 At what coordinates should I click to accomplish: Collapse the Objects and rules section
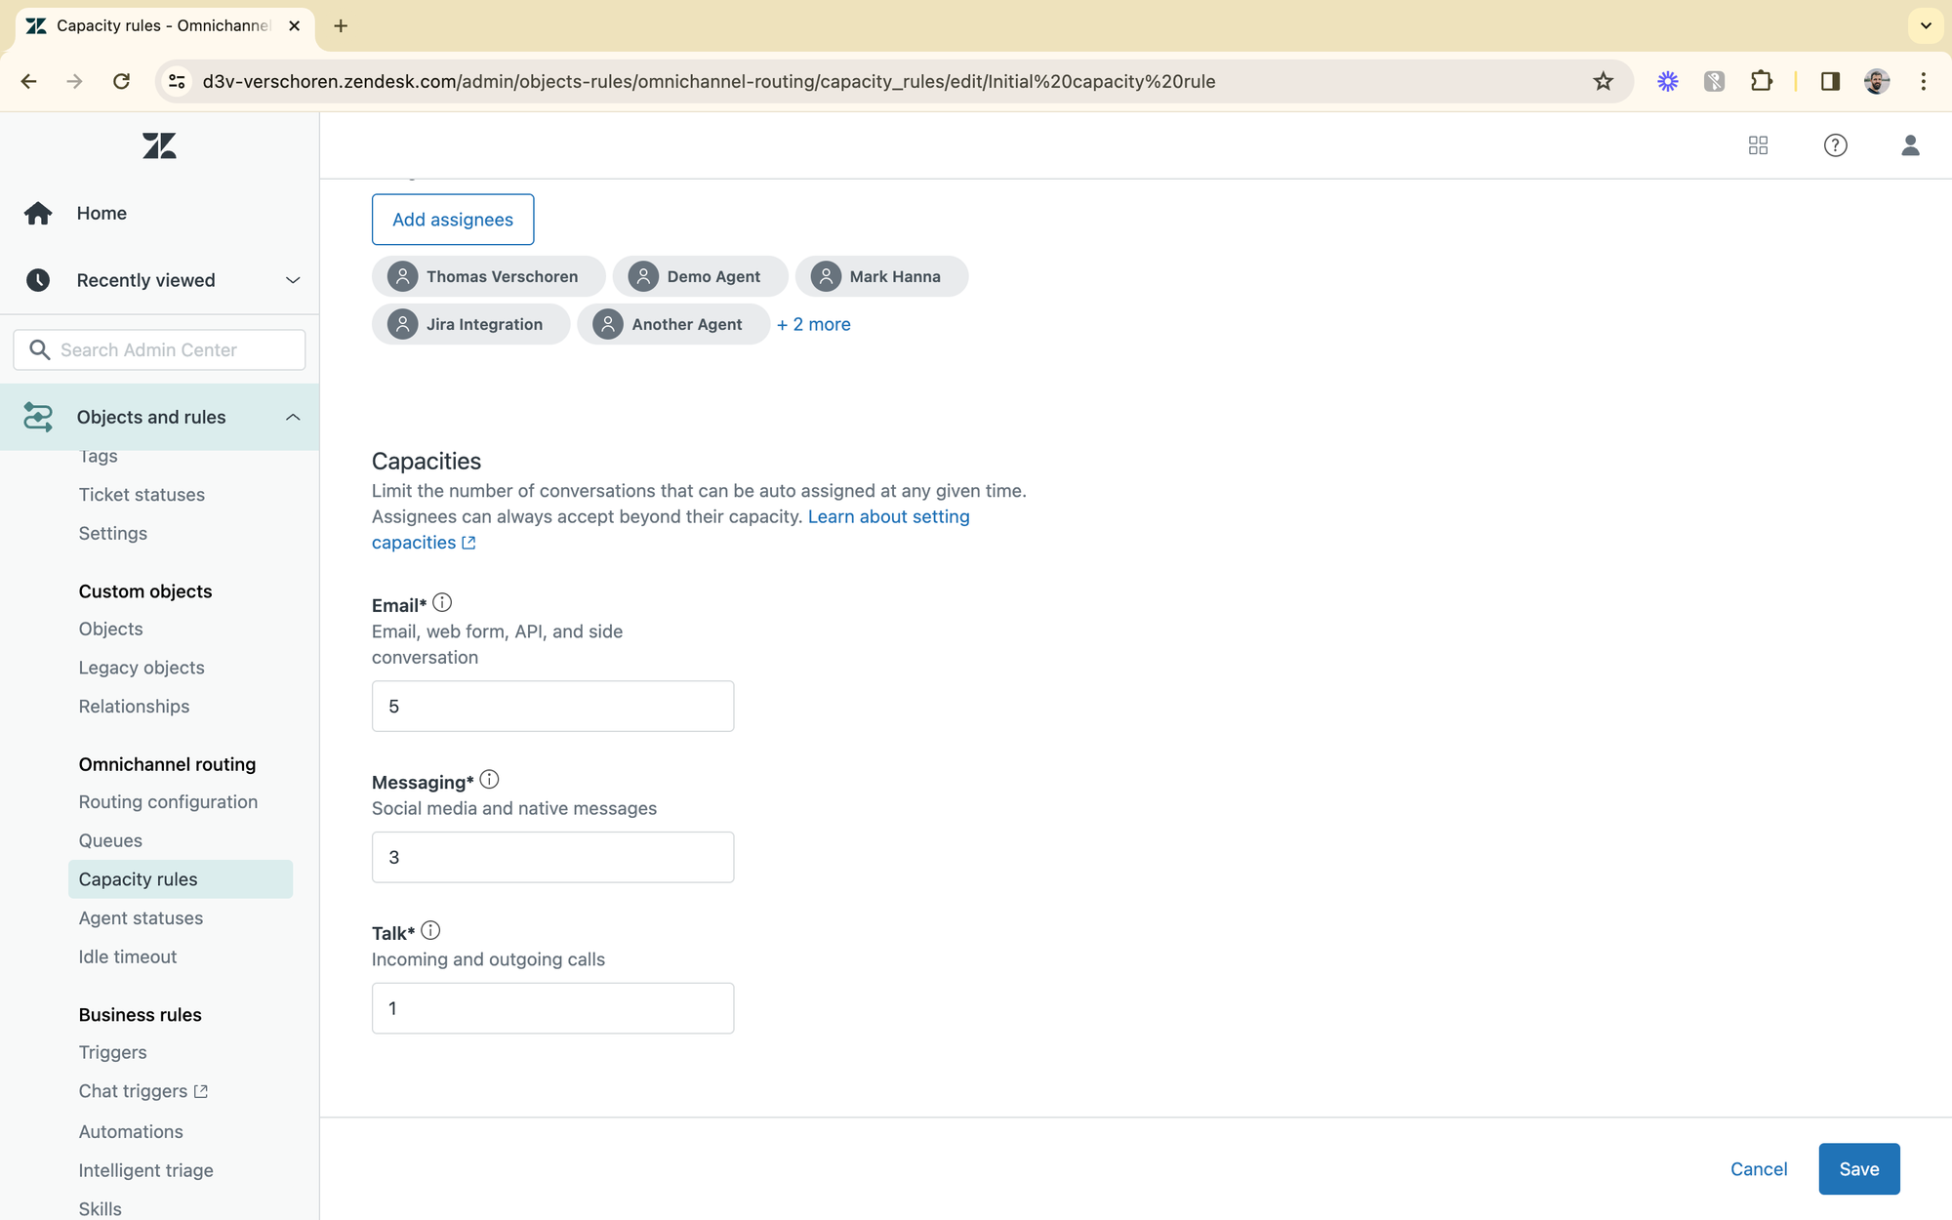(x=292, y=417)
